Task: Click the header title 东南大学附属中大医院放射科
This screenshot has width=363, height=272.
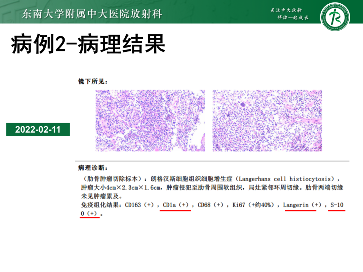Action: (x=92, y=14)
